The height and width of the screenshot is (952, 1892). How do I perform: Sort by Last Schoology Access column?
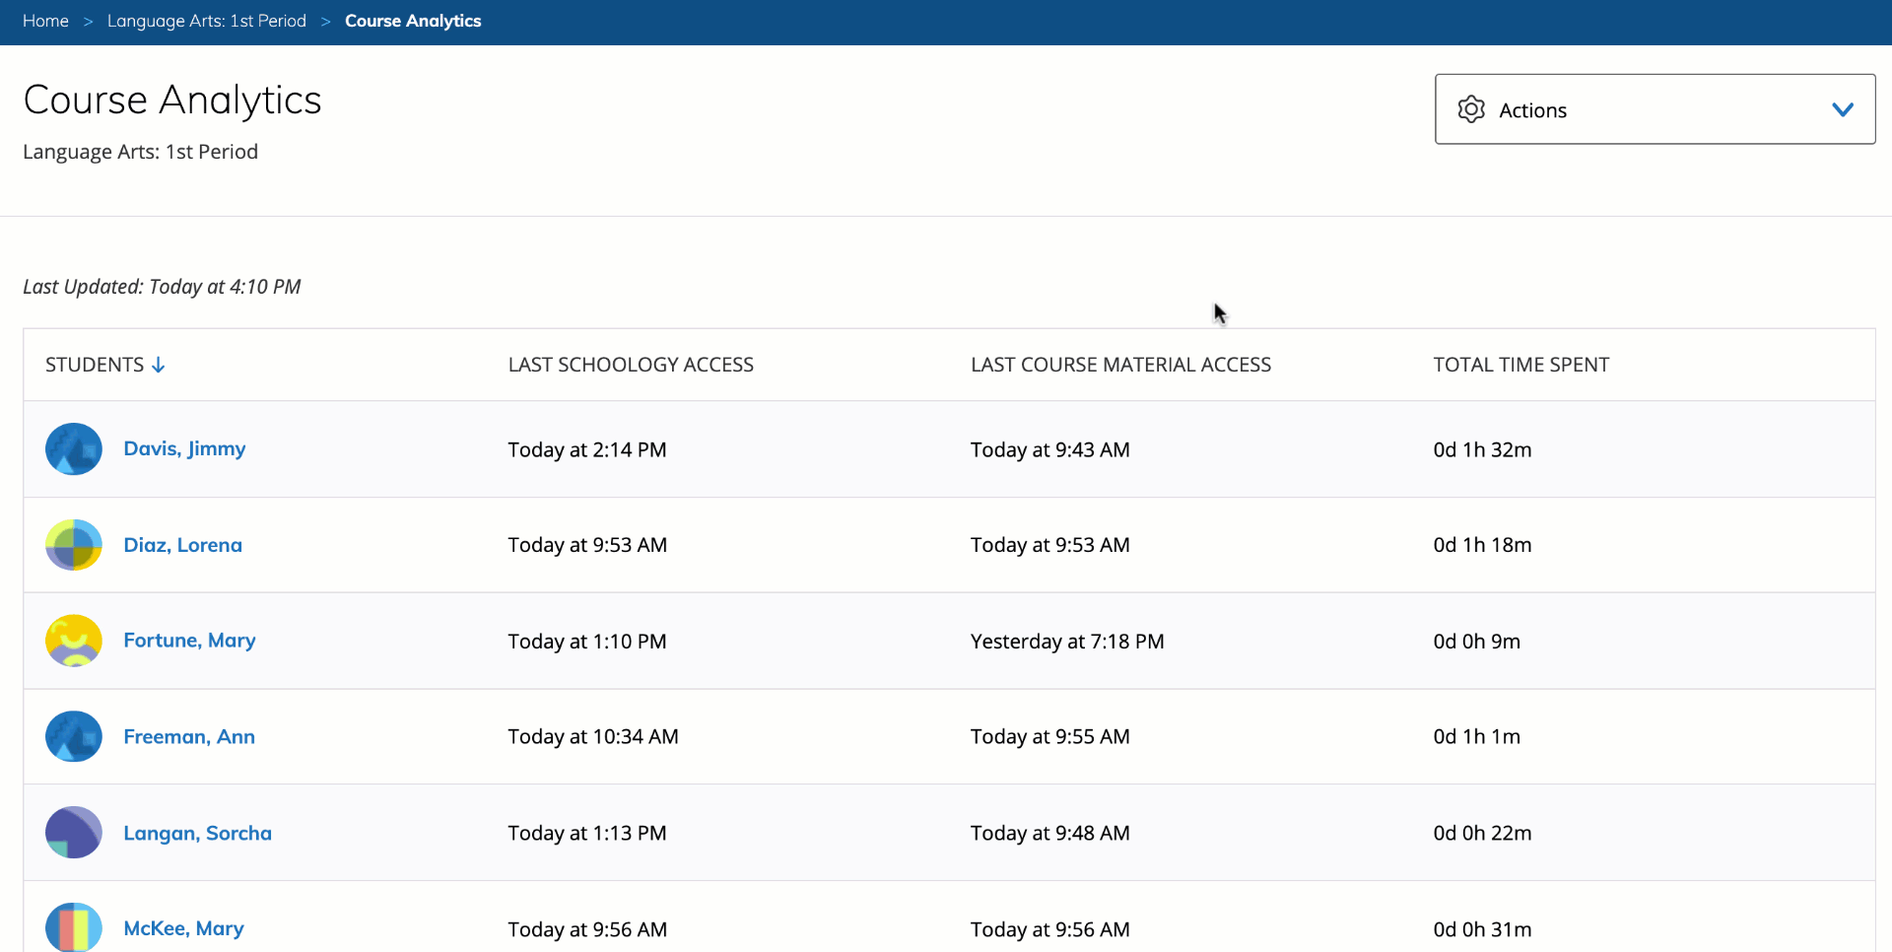[631, 365]
